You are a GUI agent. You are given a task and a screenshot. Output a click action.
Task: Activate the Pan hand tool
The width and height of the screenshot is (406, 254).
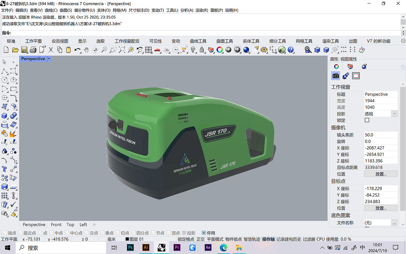pos(86,50)
